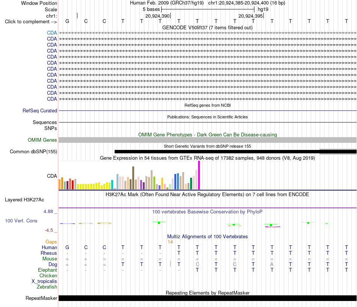Screen dimensions: 357x307
Task: Click the gray OMIM Genes item bar
Action: (x=207, y=140)
